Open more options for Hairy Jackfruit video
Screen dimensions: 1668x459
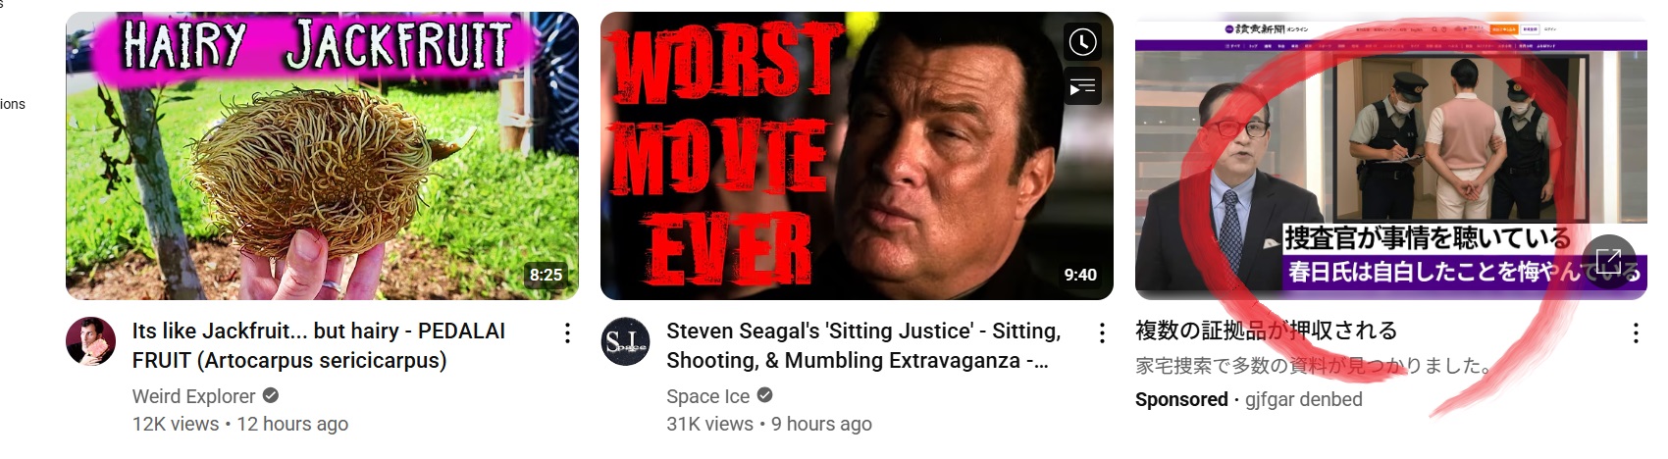[567, 333]
